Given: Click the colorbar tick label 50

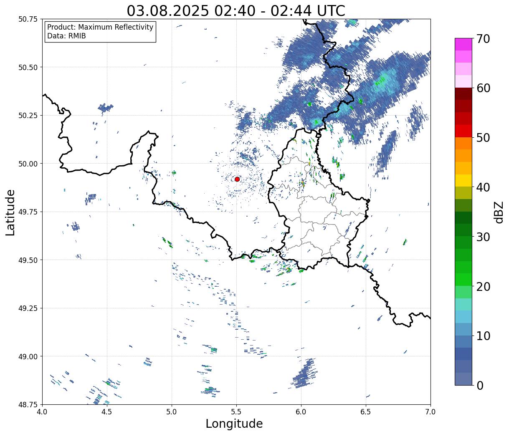Looking at the screenshot, I should [483, 138].
